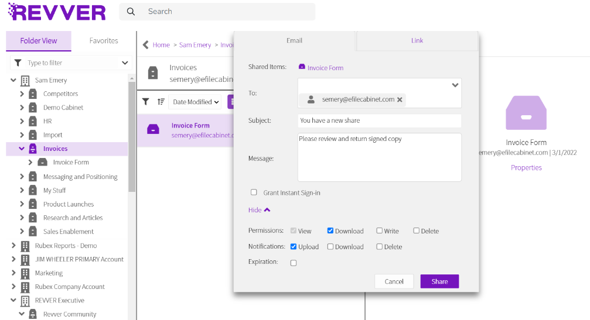Go to Sam Emery in breadcrumb
Viewport: 590px width, 320px height.
tap(195, 45)
